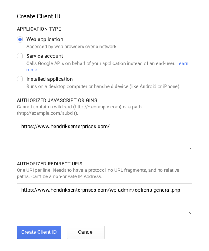Click the blue Create Client ID button
Screen dimensions: 209x251
(x=39, y=232)
